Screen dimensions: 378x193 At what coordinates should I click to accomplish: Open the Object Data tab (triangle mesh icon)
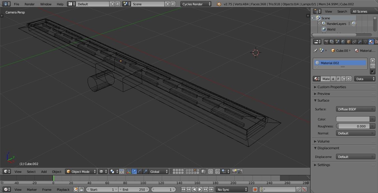365,42
